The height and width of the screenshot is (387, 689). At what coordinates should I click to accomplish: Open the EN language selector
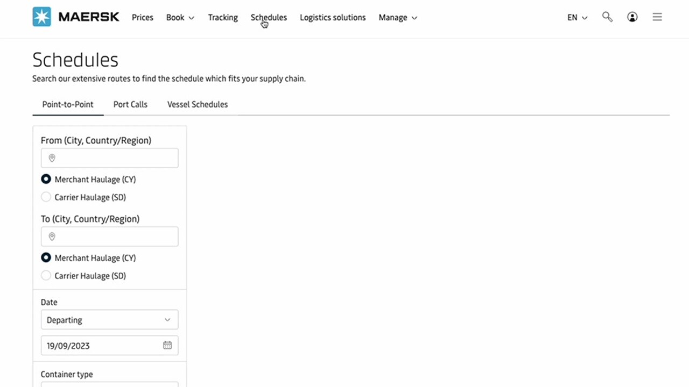[577, 17]
